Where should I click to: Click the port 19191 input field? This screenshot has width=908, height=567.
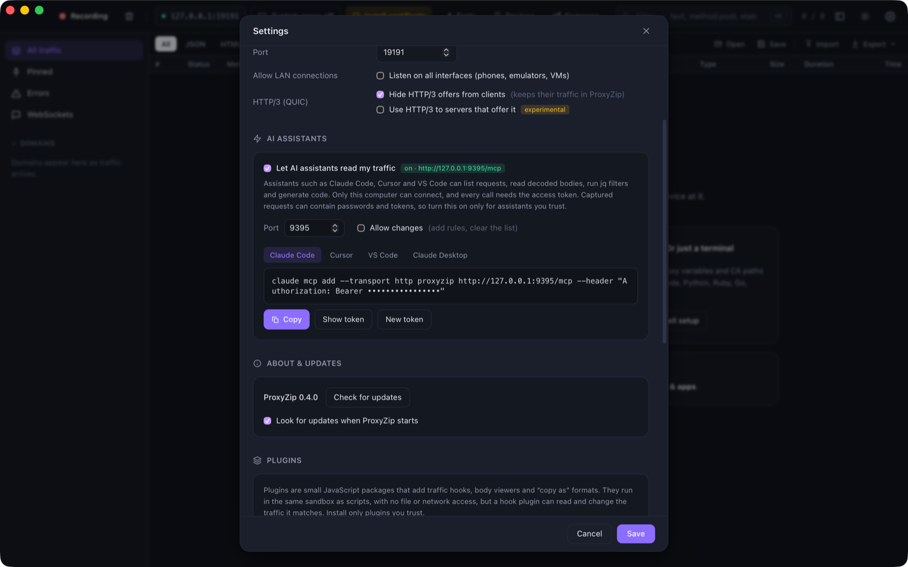(x=417, y=52)
